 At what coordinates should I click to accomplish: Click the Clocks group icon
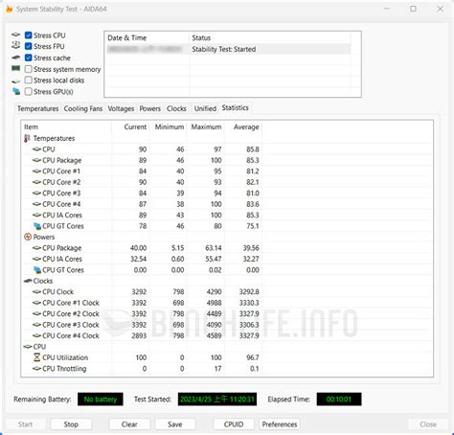coord(28,281)
